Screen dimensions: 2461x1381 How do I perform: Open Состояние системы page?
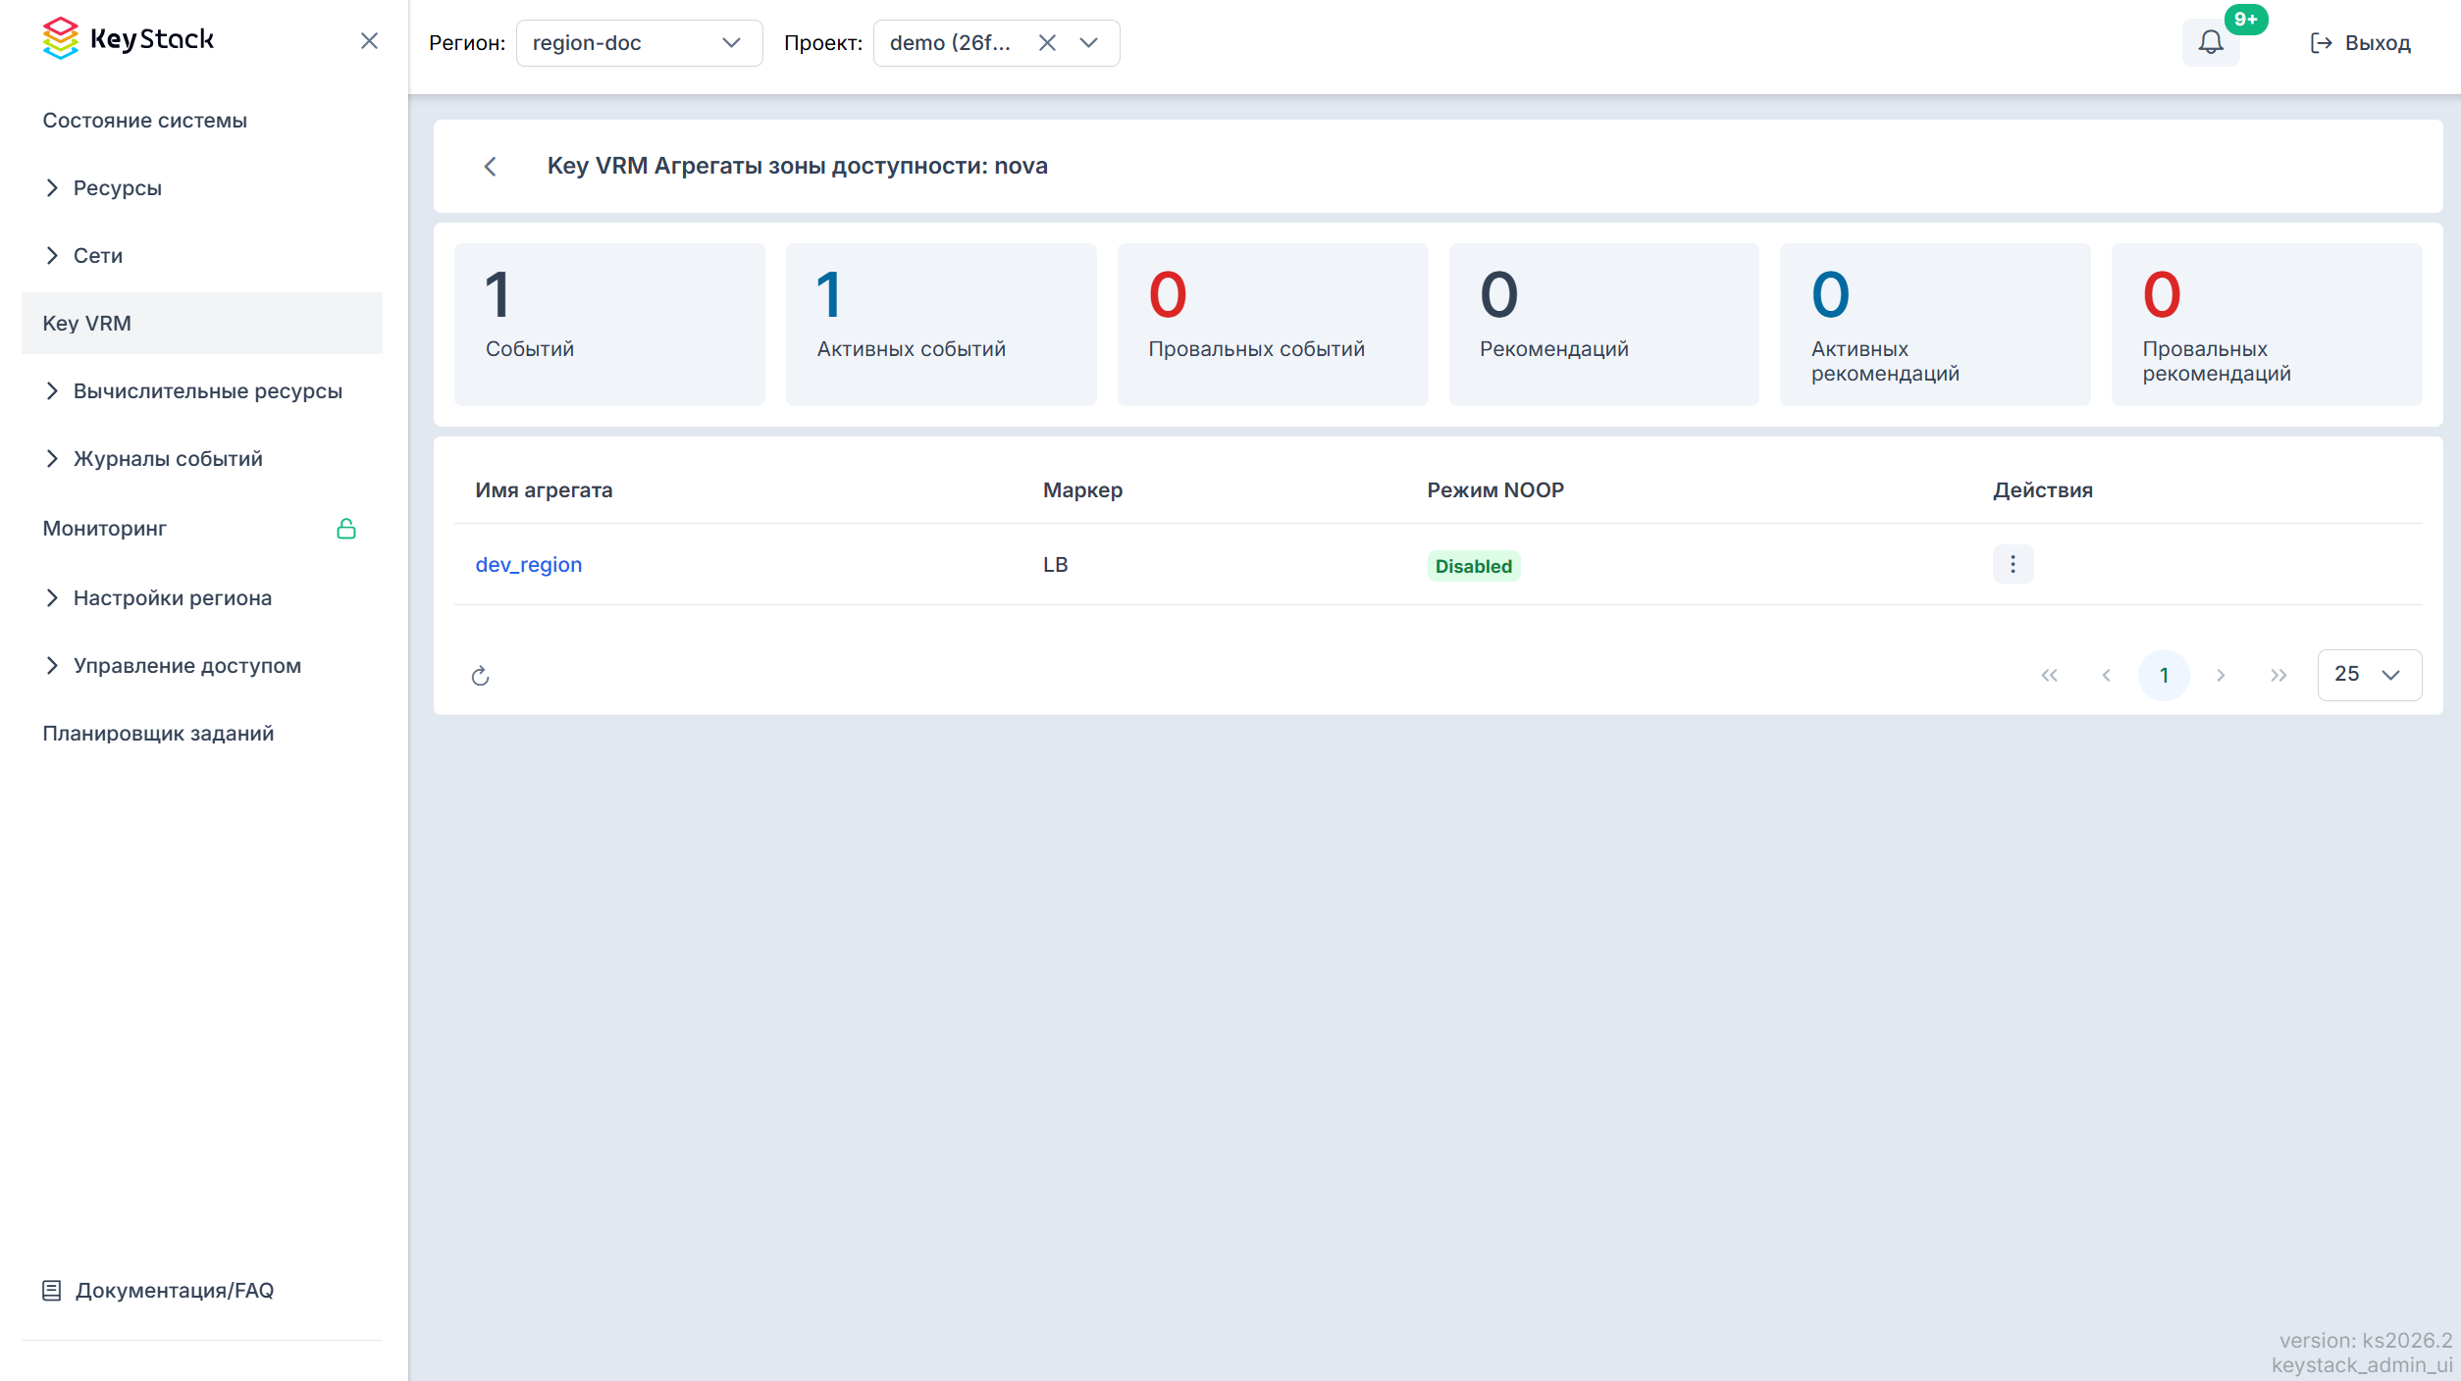[x=201, y=120]
